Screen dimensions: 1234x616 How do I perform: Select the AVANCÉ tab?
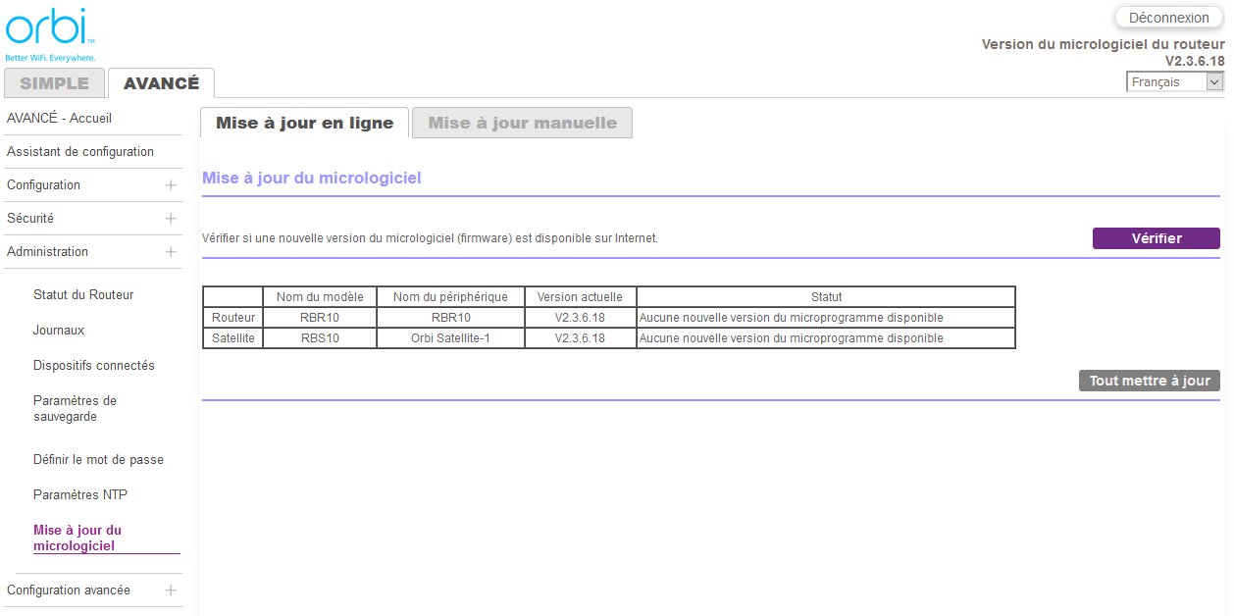161,83
